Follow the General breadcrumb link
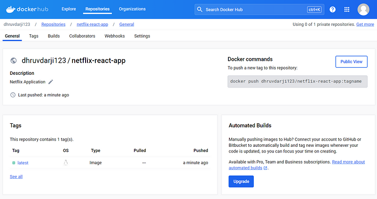The height and width of the screenshot is (199, 377). (x=127, y=24)
